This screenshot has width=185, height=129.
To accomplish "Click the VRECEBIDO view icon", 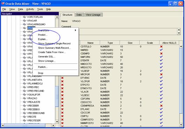I will tap(24, 109).
